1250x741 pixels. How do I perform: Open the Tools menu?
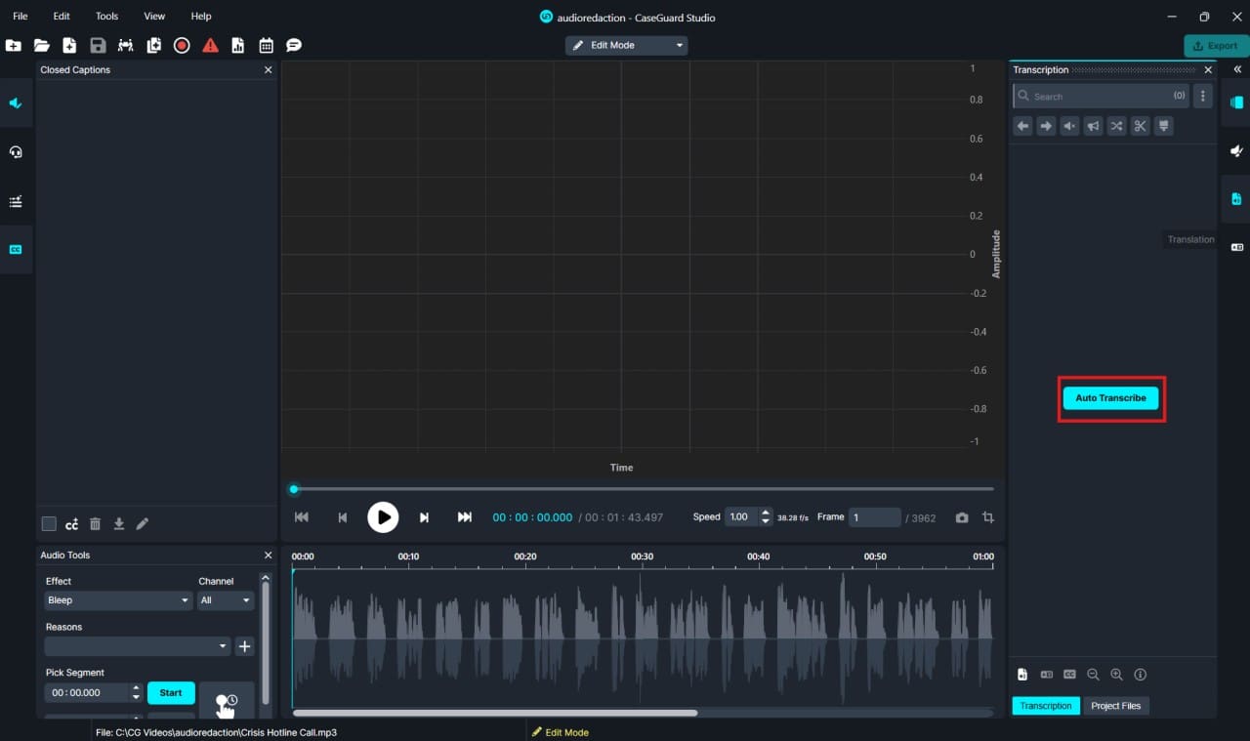[106, 17]
